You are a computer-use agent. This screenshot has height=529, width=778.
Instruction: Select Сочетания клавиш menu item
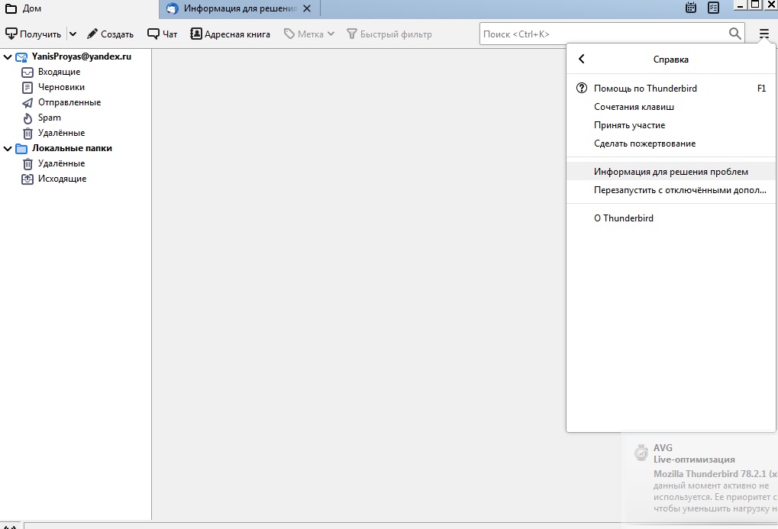pyautogui.click(x=671, y=107)
